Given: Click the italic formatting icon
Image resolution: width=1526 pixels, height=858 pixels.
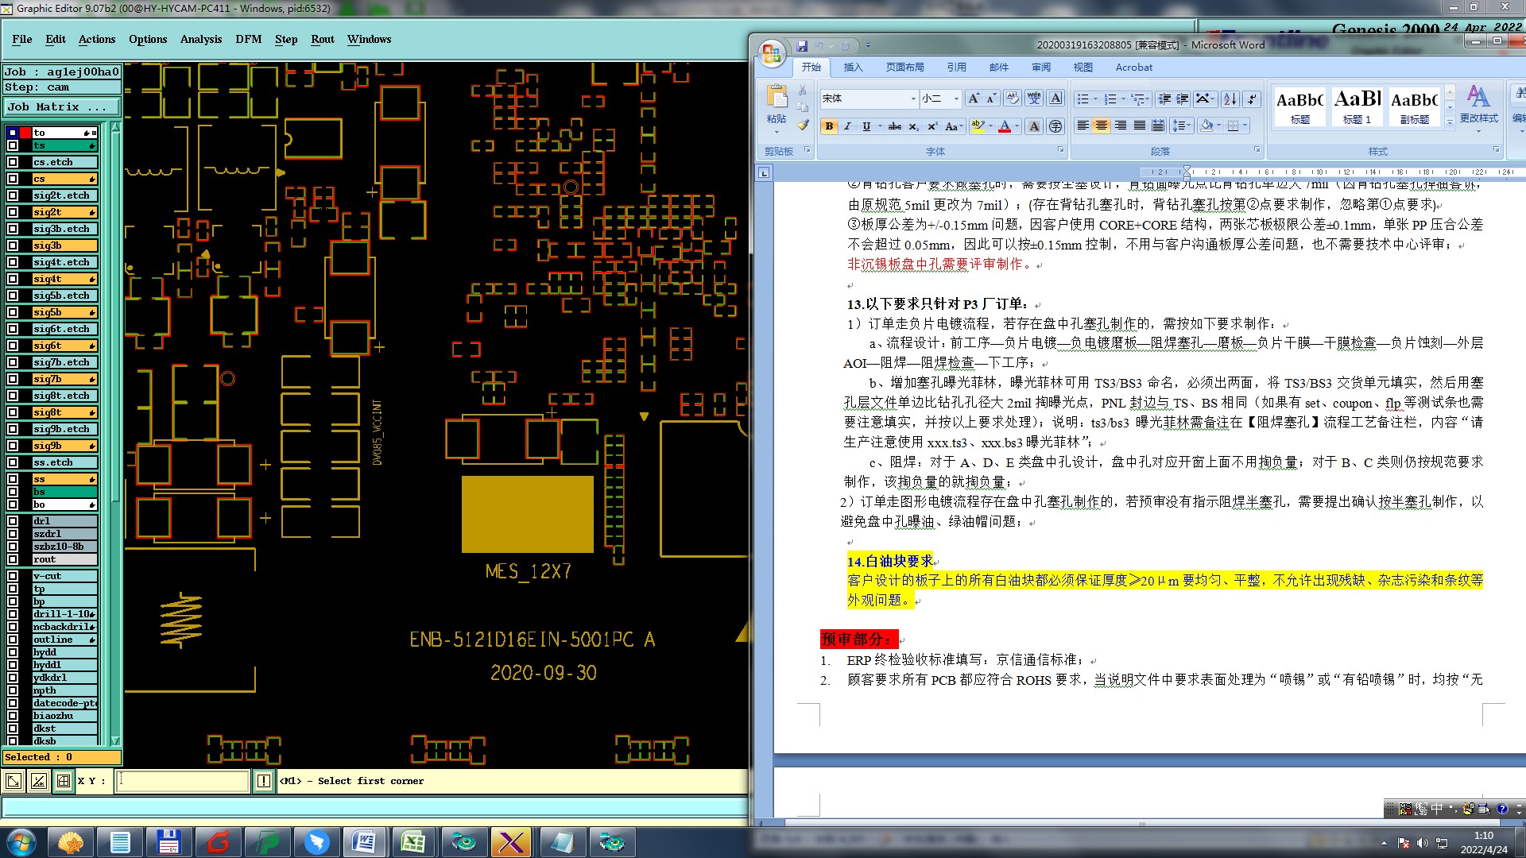Looking at the screenshot, I should click(x=847, y=126).
